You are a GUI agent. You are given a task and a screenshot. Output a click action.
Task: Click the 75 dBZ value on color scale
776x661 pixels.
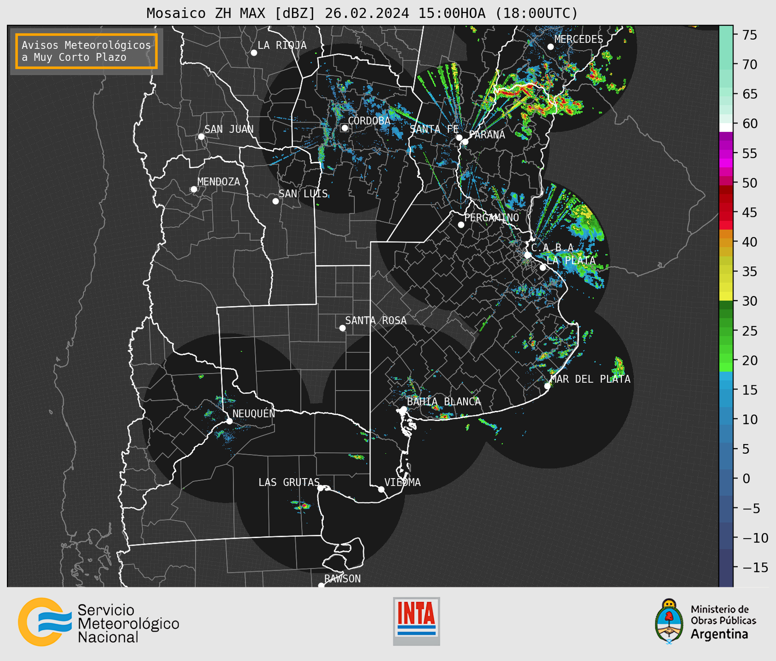click(749, 35)
